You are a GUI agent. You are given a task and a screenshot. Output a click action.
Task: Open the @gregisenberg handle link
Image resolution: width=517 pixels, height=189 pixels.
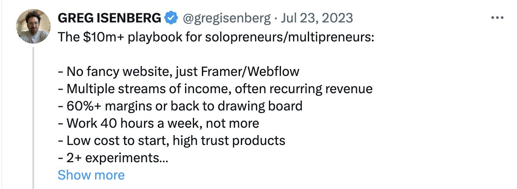tap(225, 18)
